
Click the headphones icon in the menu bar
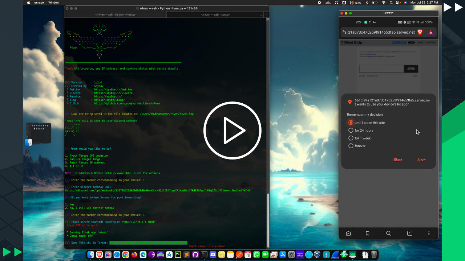tap(336, 3)
